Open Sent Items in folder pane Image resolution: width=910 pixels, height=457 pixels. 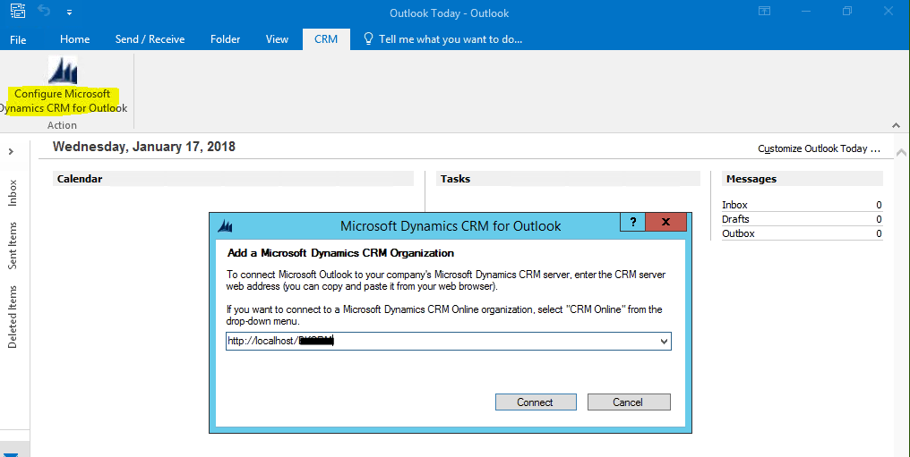pyautogui.click(x=13, y=246)
